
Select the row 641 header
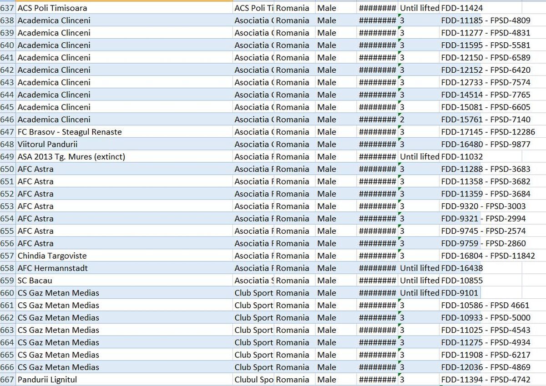[8, 57]
